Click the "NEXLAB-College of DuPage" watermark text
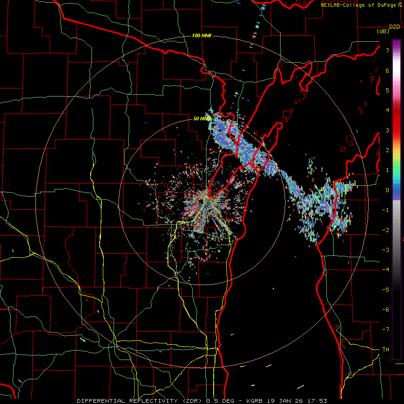404x404 pixels. click(359, 5)
